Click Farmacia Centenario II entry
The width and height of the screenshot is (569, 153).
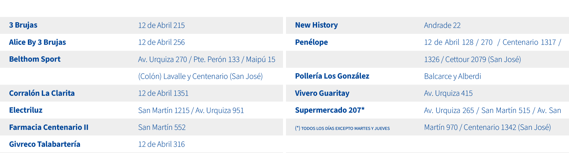point(49,127)
